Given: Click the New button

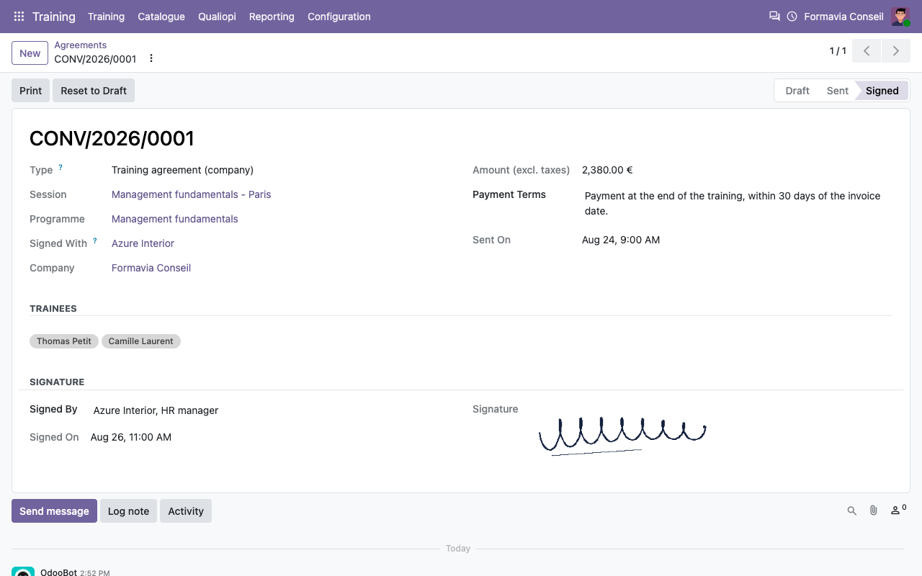Looking at the screenshot, I should tap(30, 53).
